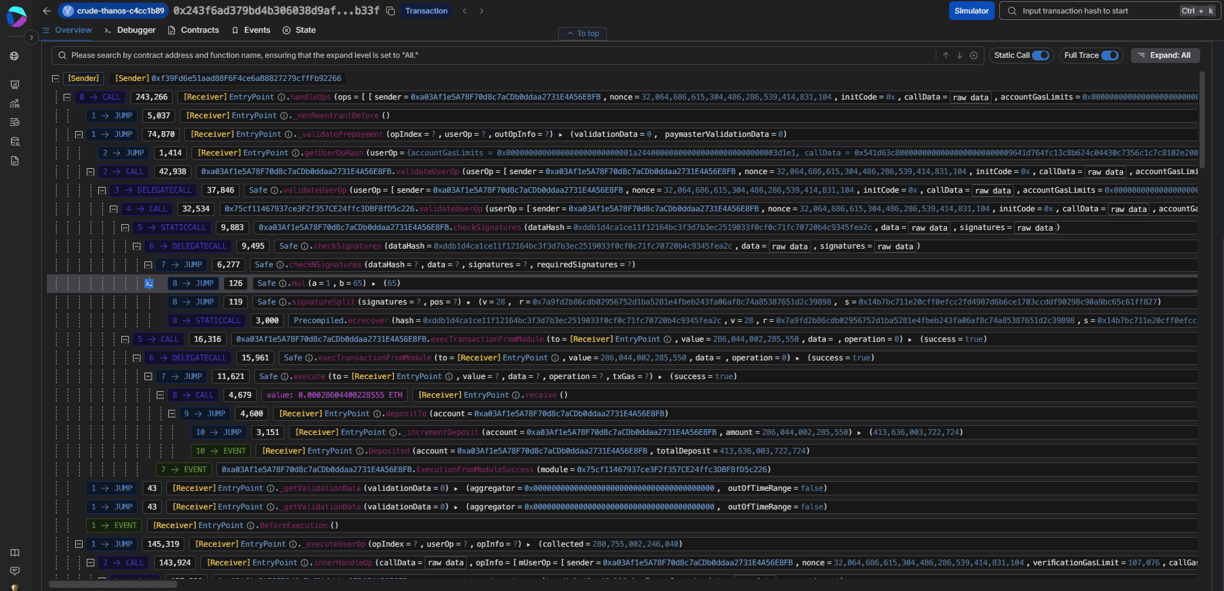Image resolution: width=1224 pixels, height=591 pixels.
Task: Click info icon beside EntryPoint._nonReentrantBefore
Action: click(x=284, y=116)
